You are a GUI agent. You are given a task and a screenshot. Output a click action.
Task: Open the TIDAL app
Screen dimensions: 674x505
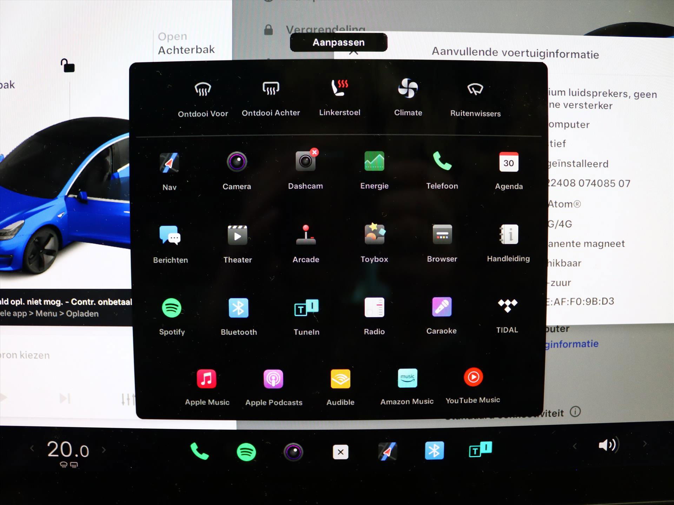pyautogui.click(x=507, y=316)
